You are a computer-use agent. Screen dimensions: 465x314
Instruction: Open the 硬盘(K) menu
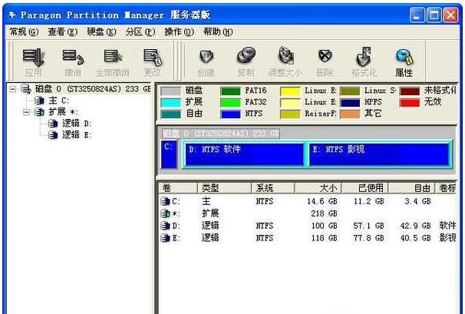click(x=101, y=31)
